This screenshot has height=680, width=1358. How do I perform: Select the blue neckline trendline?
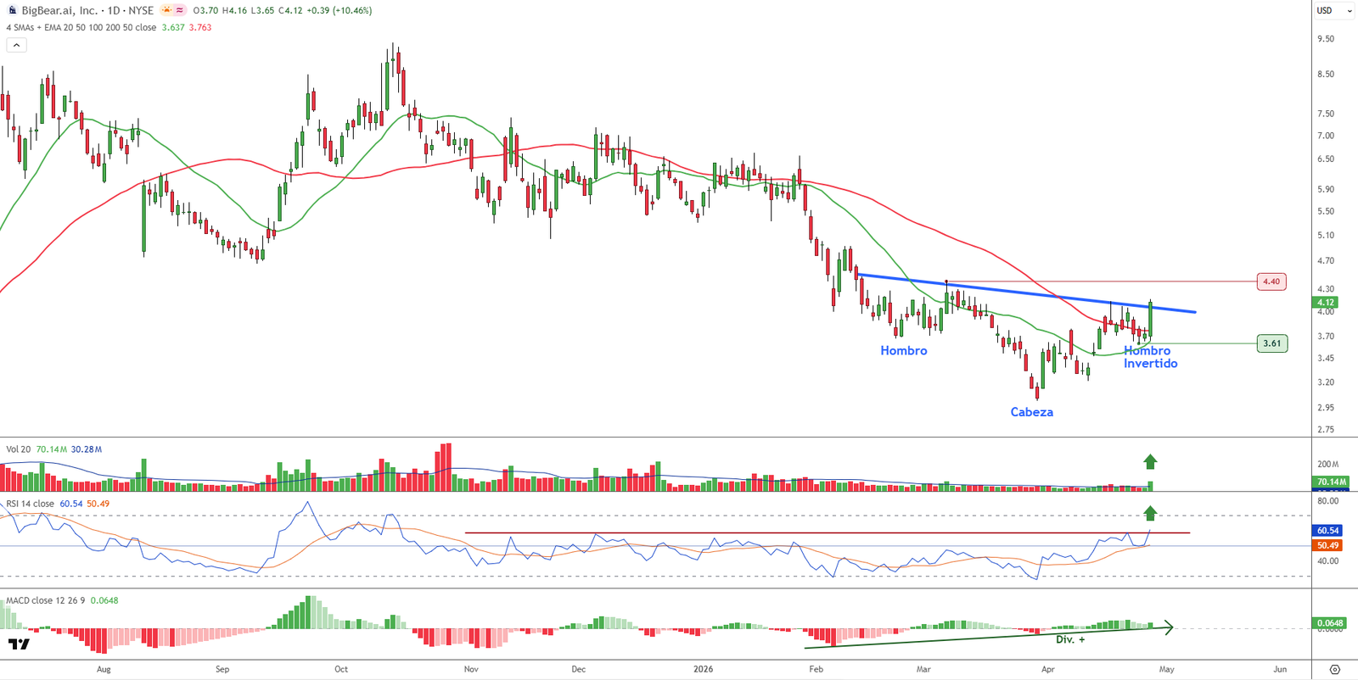[x=1018, y=293]
